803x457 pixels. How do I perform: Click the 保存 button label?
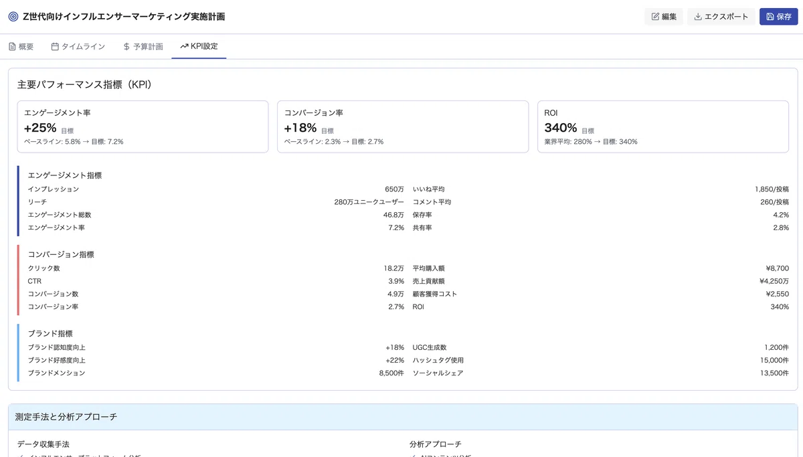click(784, 17)
